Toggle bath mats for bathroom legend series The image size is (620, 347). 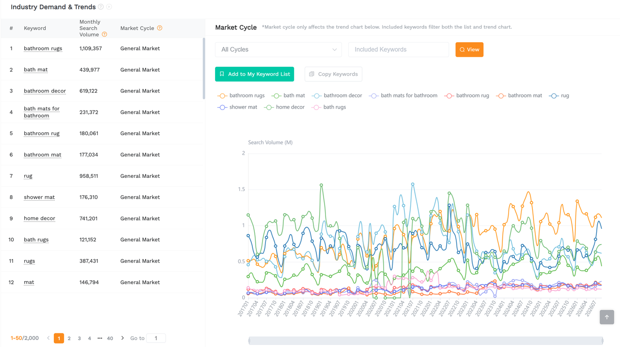pos(403,95)
